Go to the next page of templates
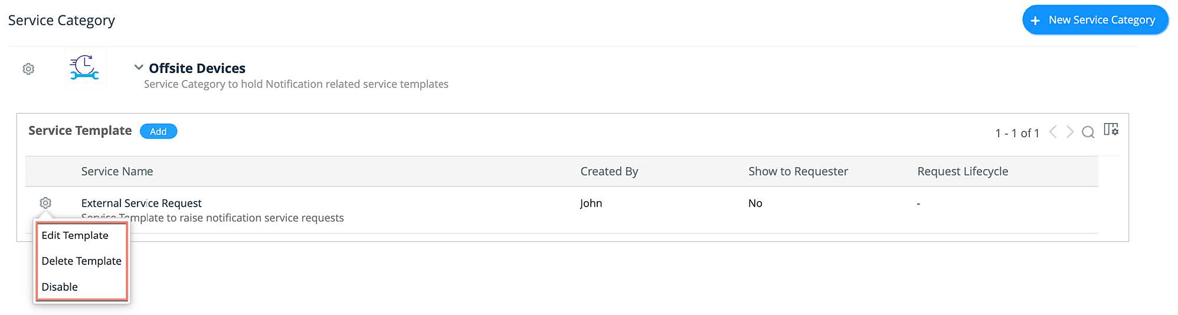 pyautogui.click(x=1070, y=132)
